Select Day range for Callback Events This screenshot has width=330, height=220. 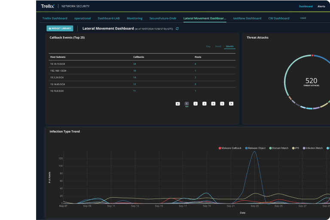208,46
